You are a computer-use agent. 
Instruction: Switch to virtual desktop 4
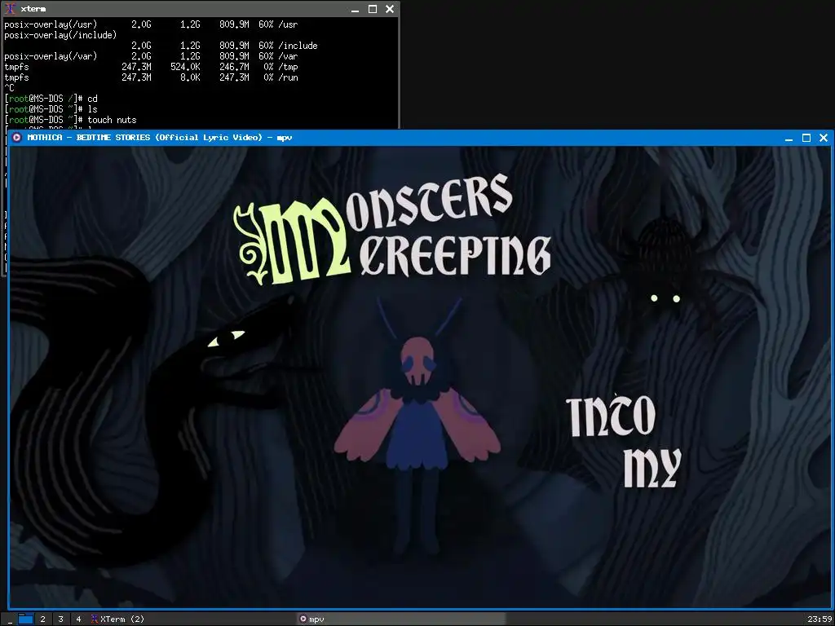(78, 619)
